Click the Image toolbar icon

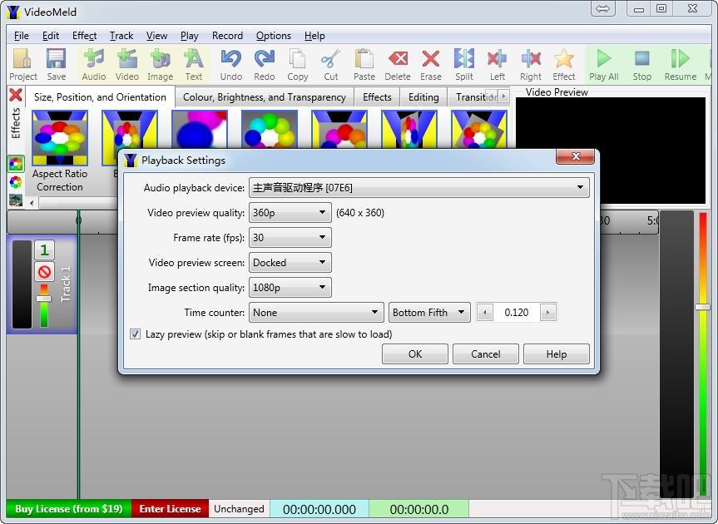160,64
